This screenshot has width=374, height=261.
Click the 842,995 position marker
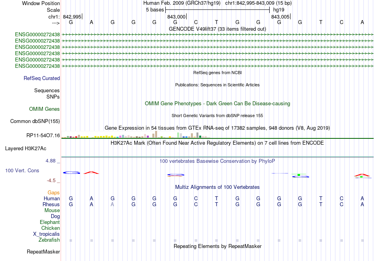(72, 17)
